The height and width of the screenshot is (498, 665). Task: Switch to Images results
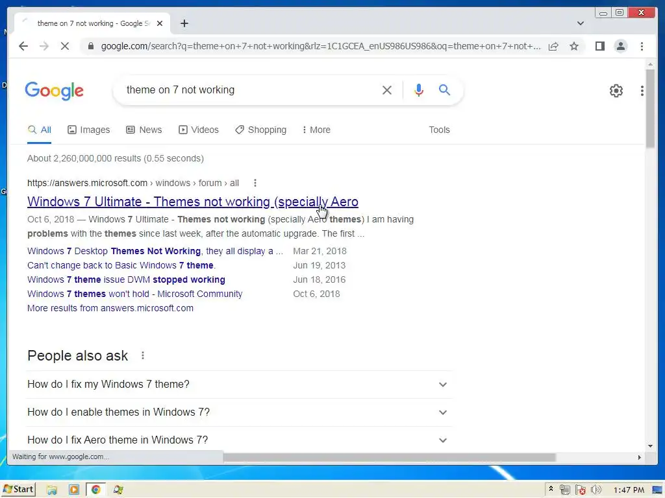click(x=88, y=130)
